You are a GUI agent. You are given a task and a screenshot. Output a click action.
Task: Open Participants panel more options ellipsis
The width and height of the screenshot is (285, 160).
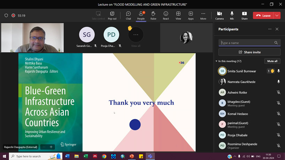tap(270, 29)
